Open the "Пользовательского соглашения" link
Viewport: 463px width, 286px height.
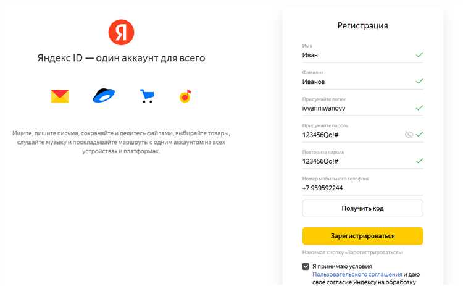pos(357,274)
